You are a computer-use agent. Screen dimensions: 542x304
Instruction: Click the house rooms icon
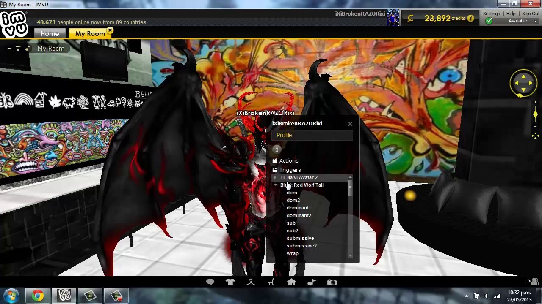pyautogui.click(x=291, y=282)
